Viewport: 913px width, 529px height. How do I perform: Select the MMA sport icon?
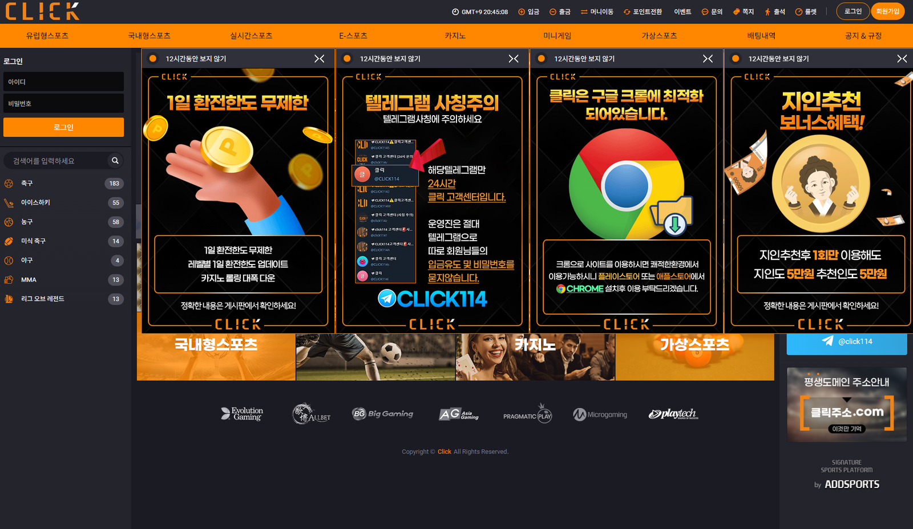click(x=9, y=280)
